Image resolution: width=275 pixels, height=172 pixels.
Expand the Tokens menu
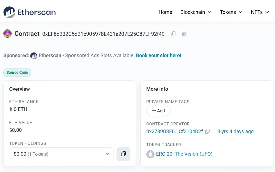click(231, 12)
